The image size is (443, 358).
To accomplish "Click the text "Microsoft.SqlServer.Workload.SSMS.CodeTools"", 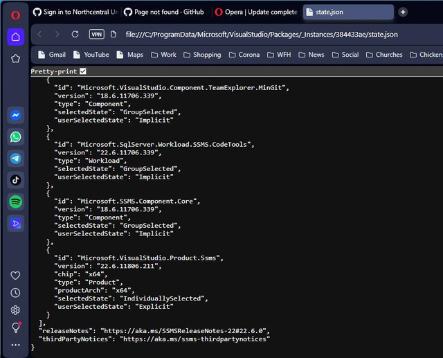I will (164, 145).
